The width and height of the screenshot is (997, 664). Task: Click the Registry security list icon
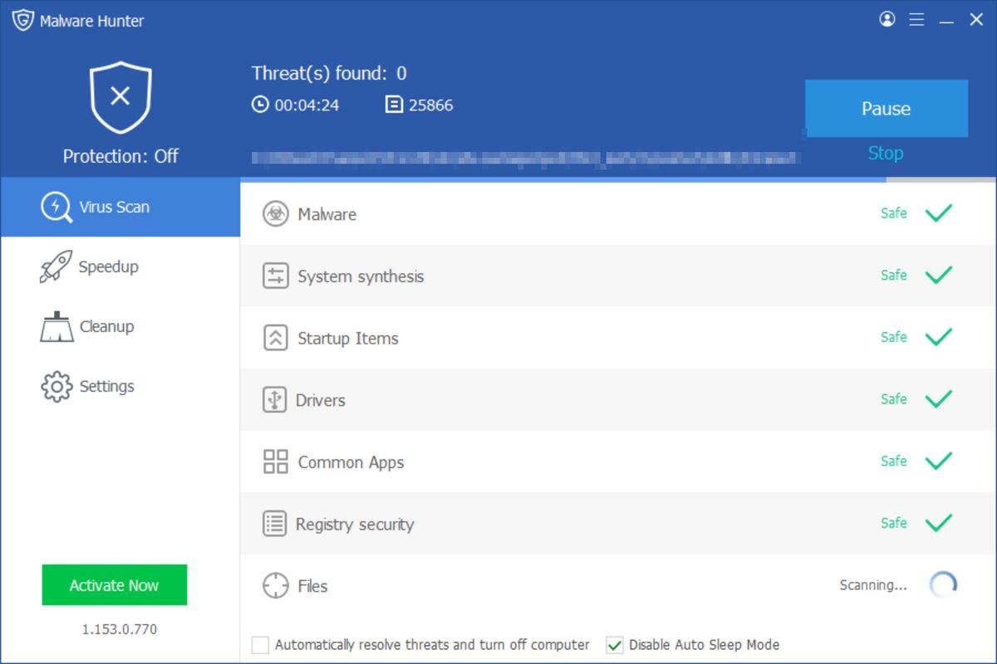pyautogui.click(x=275, y=524)
